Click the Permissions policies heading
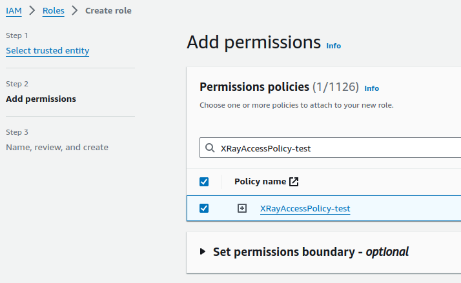This screenshot has width=461, height=283. pos(254,87)
